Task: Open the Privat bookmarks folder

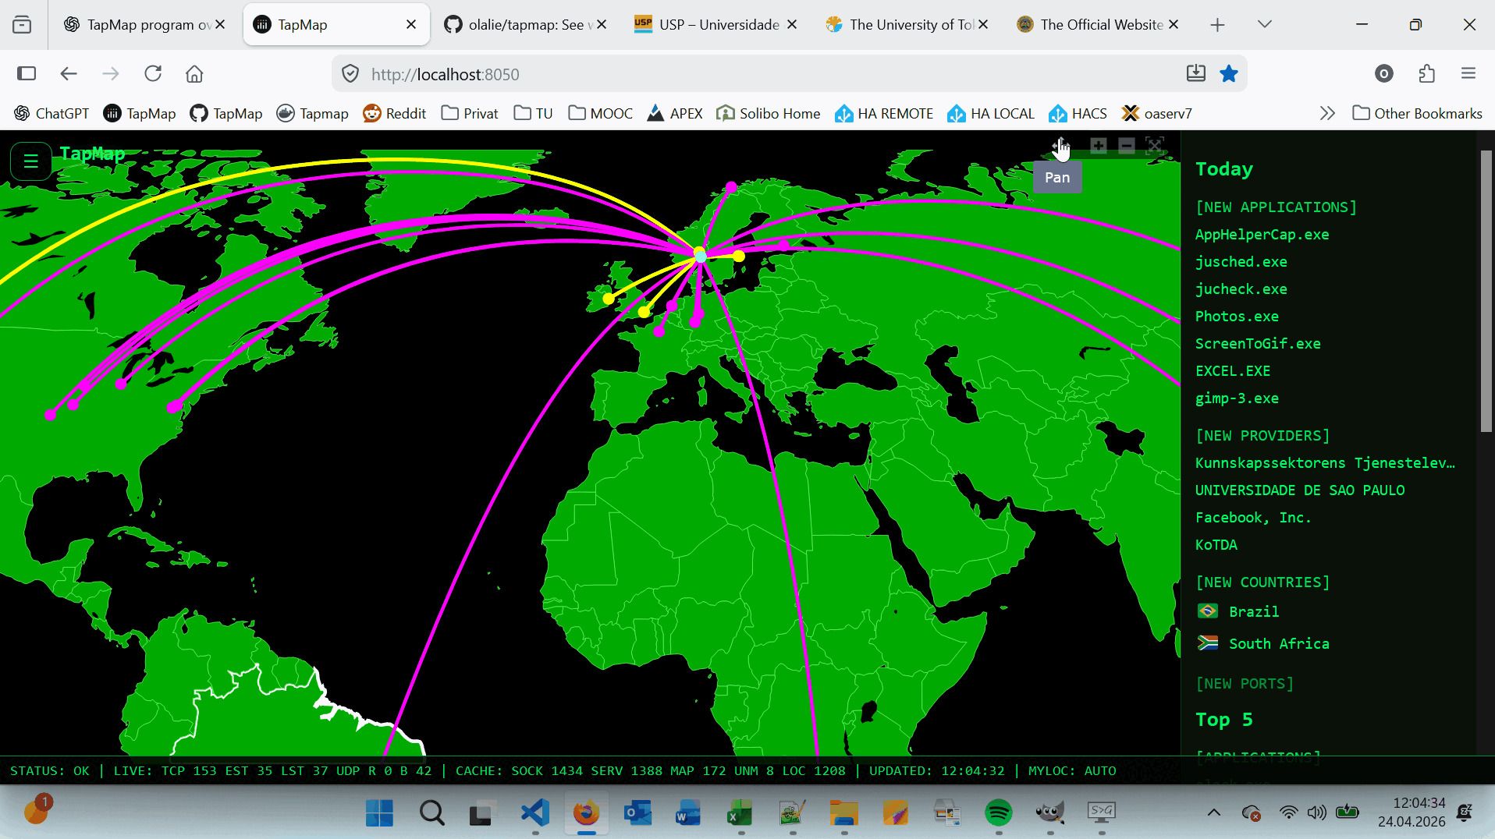Action: click(470, 113)
